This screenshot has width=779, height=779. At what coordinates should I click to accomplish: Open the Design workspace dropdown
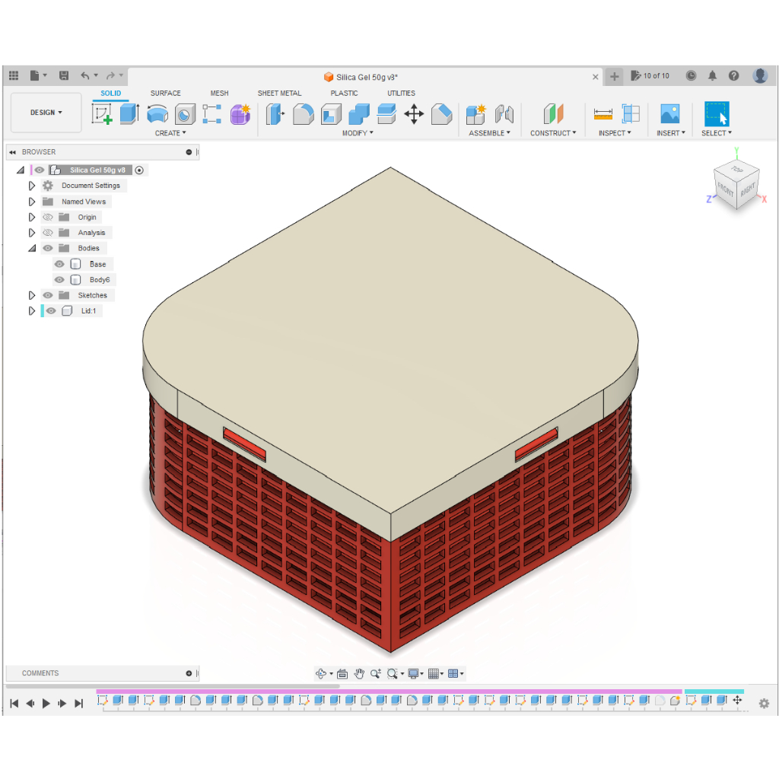[x=46, y=113]
